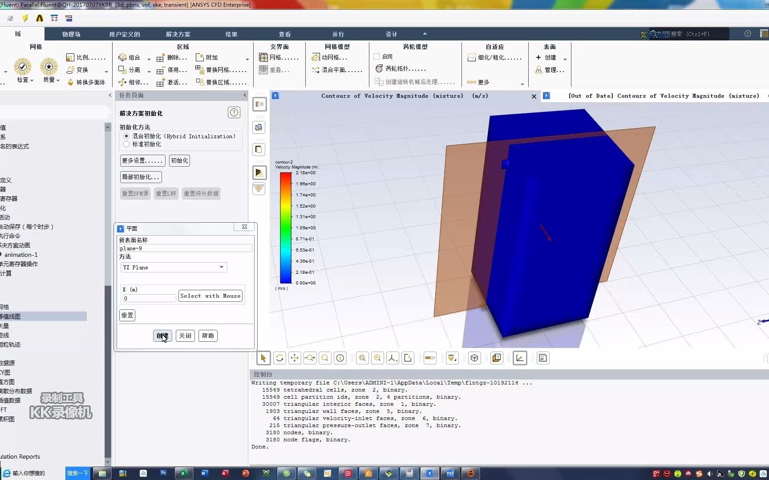The width and height of the screenshot is (769, 480).
Task: Open the results (结果) ribbon tab
Action: pos(231,34)
